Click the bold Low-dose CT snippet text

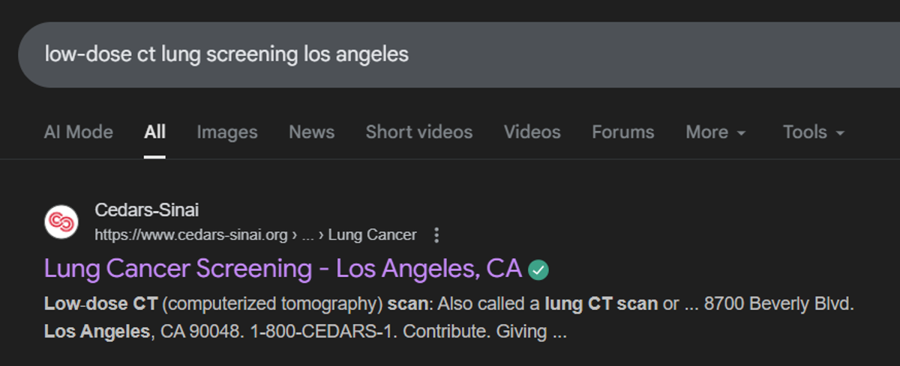[100, 305]
